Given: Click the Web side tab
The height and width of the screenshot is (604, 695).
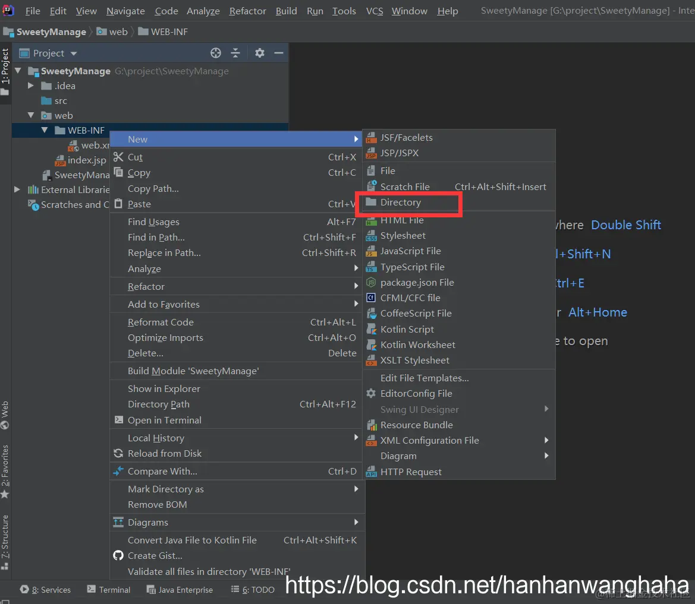Looking at the screenshot, I should pyautogui.click(x=5, y=415).
